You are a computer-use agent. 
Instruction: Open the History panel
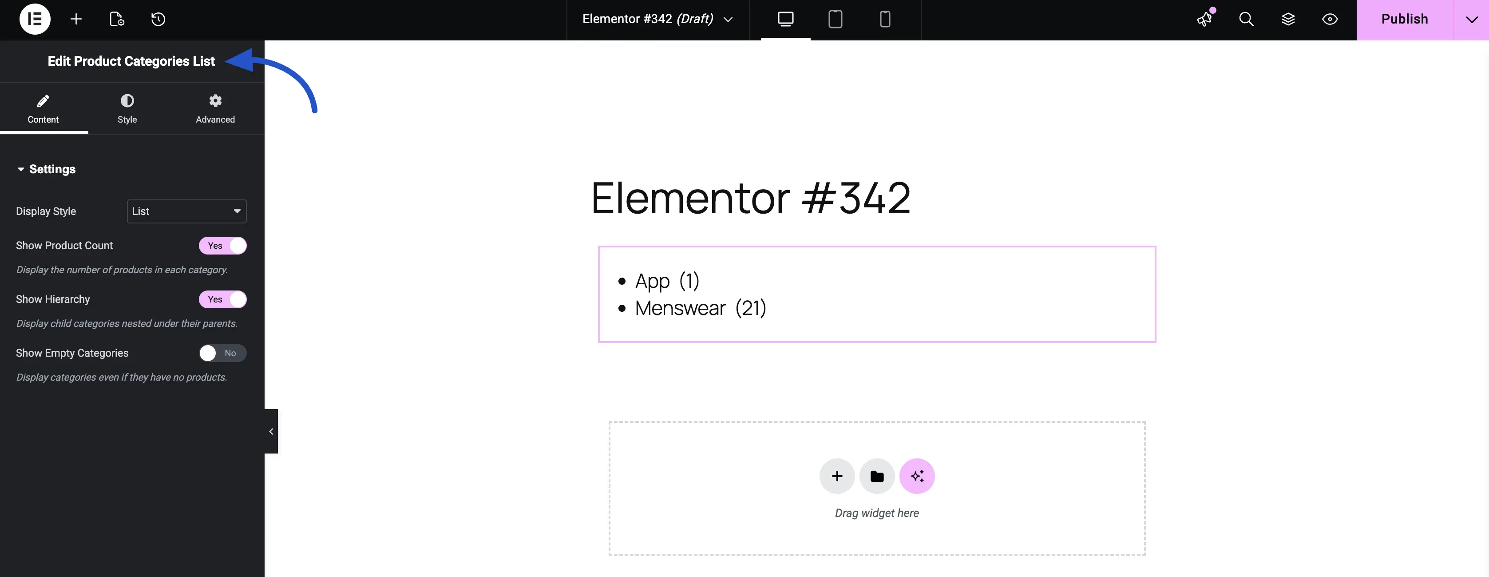158,19
